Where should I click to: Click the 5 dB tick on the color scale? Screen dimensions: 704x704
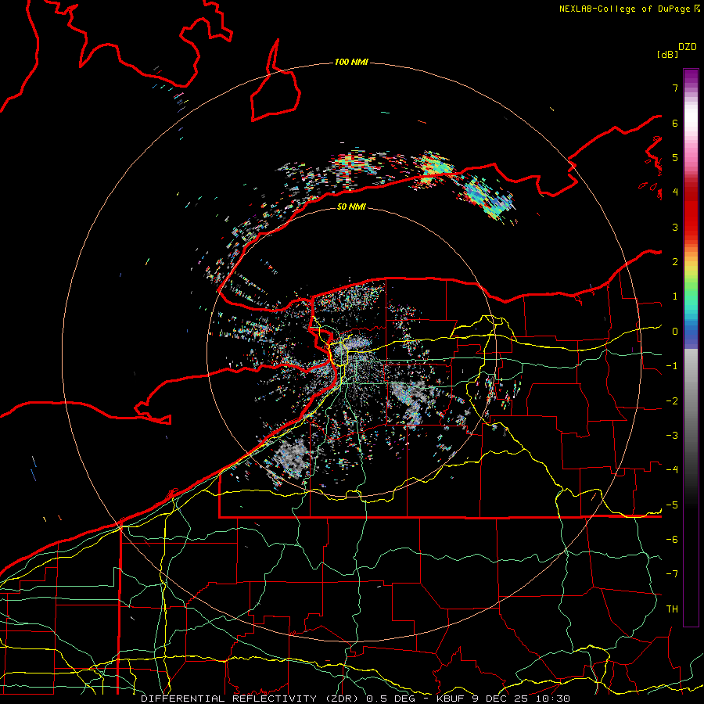click(675, 157)
